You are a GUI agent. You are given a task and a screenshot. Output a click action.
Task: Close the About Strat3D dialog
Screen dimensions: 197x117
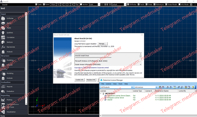tap(142, 35)
